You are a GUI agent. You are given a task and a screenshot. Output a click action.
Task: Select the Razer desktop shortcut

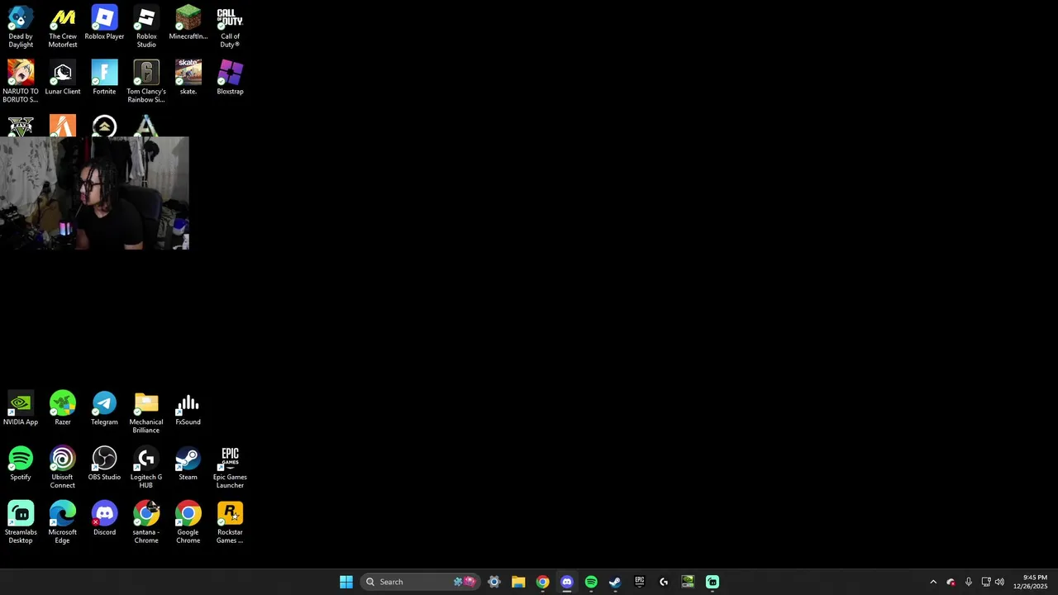point(63,408)
